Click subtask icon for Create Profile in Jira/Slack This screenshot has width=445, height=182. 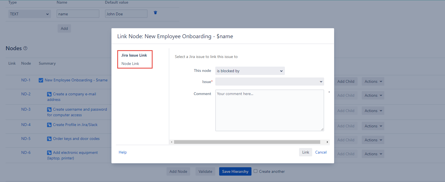tap(49, 125)
